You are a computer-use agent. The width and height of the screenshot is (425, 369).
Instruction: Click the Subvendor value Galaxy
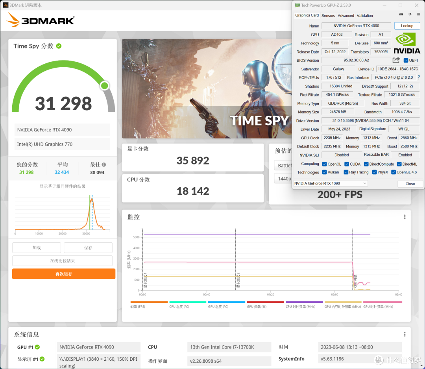pos(338,69)
